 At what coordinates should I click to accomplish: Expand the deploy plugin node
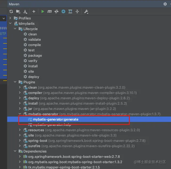coord(20,98)
